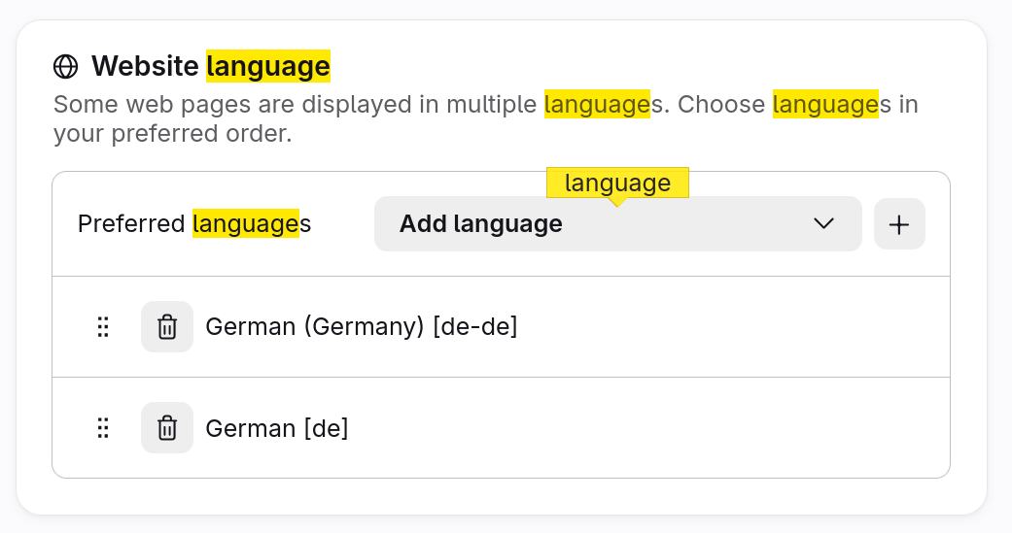Remove German [de] with its trash icon
The image size is (1012, 533).
point(167,428)
